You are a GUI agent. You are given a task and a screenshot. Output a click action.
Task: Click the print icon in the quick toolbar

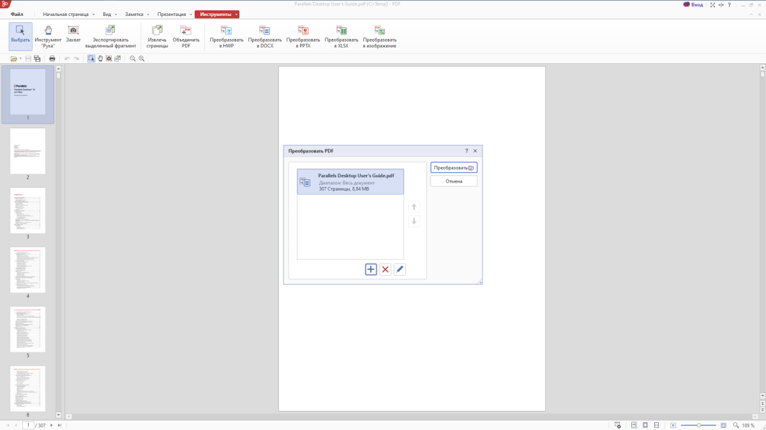52,59
